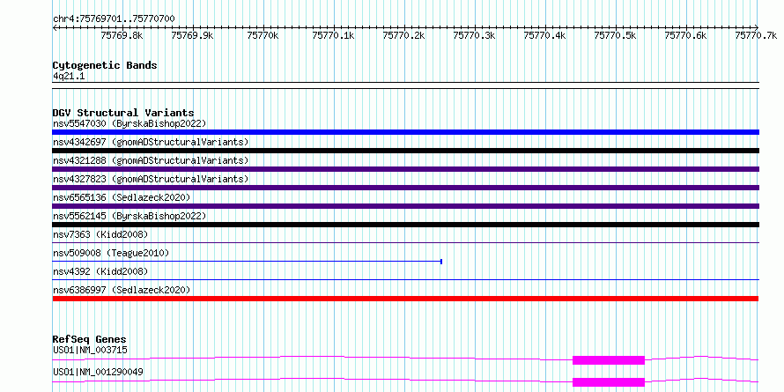784x392 pixels.
Task: Click the 75770.2k ruler tick label
Action: [403, 35]
